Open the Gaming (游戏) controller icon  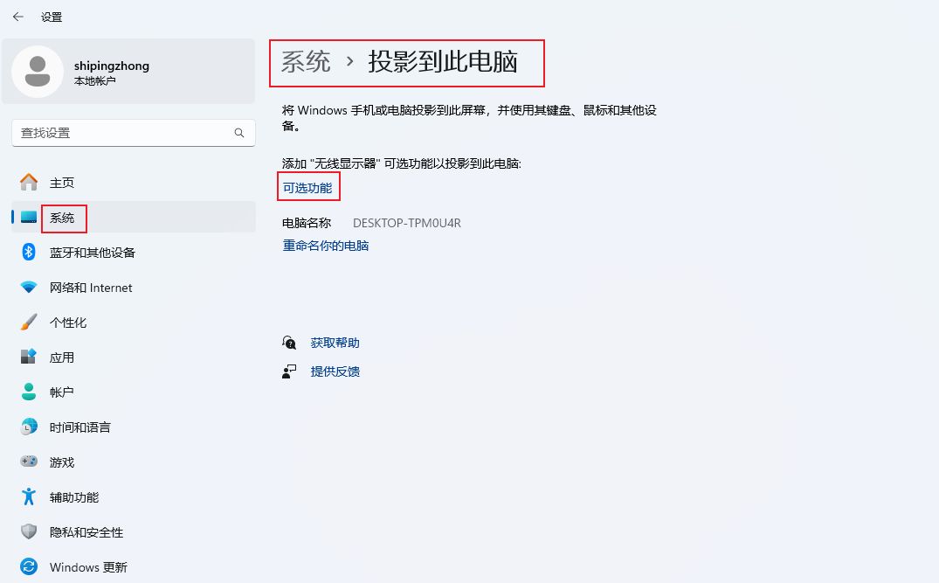click(x=29, y=462)
